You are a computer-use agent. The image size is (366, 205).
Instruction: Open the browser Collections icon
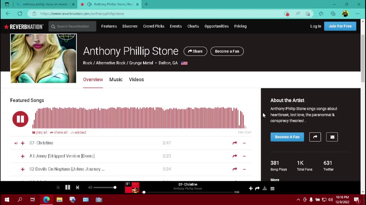(333, 13)
